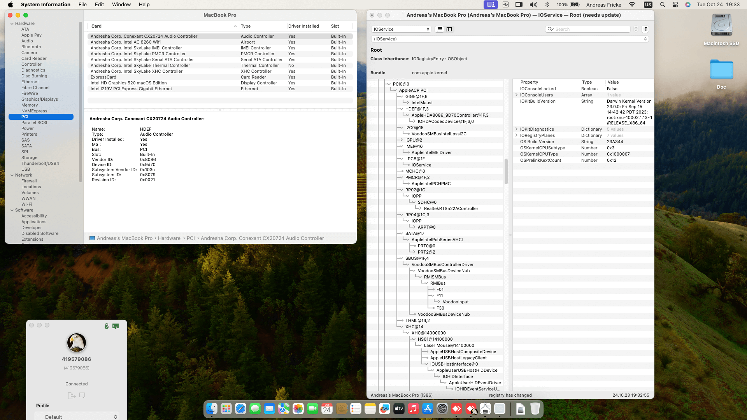
Task: Click the AnyDesk file transfer icon
Action: [72, 395]
